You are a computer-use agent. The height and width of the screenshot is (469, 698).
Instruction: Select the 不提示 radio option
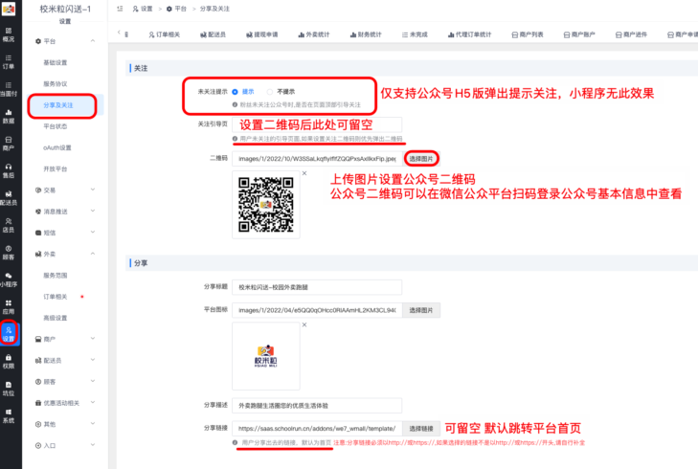click(271, 90)
